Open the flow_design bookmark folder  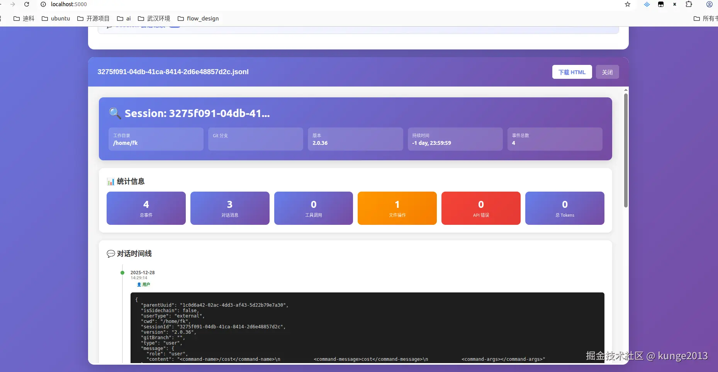(x=198, y=19)
